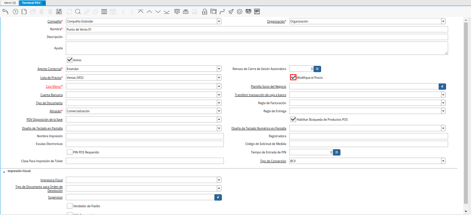Image resolution: width=471 pixels, height=215 pixels.
Task: Open the help question mark icon
Action: click(x=15, y=12)
